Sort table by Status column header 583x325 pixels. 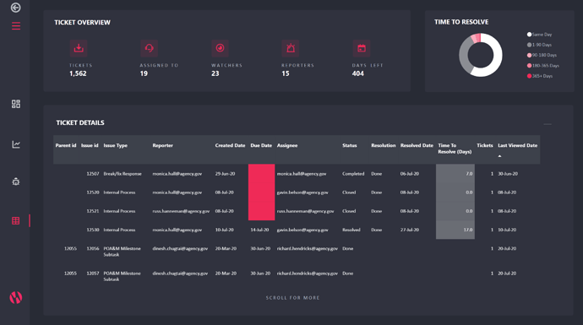tap(350, 145)
